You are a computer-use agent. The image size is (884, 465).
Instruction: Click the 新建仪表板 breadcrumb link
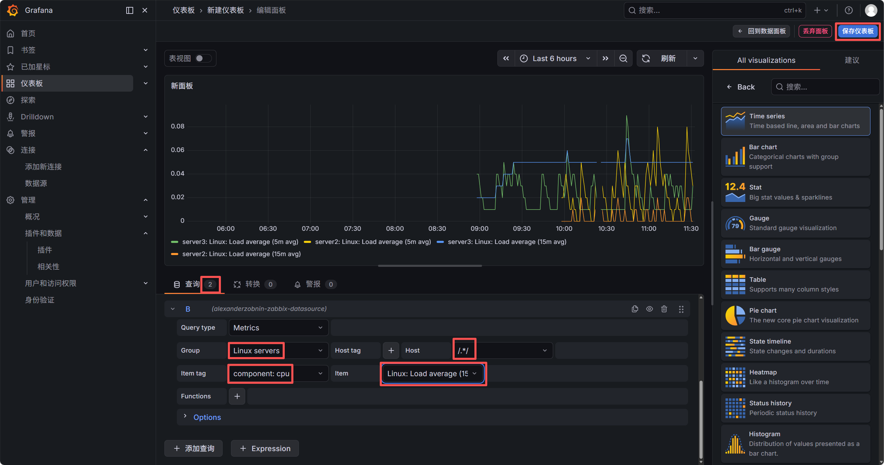coord(226,10)
